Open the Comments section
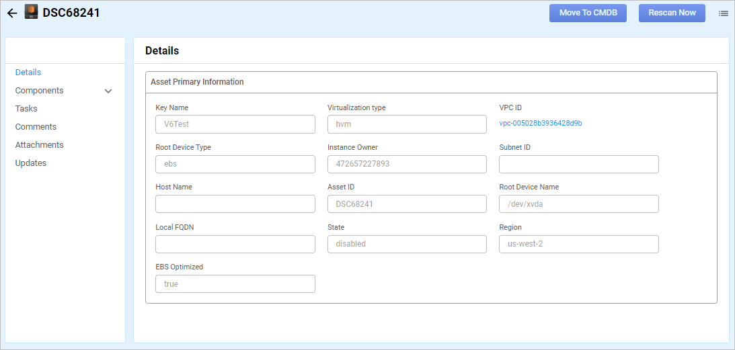This screenshot has width=735, height=350. pos(36,127)
